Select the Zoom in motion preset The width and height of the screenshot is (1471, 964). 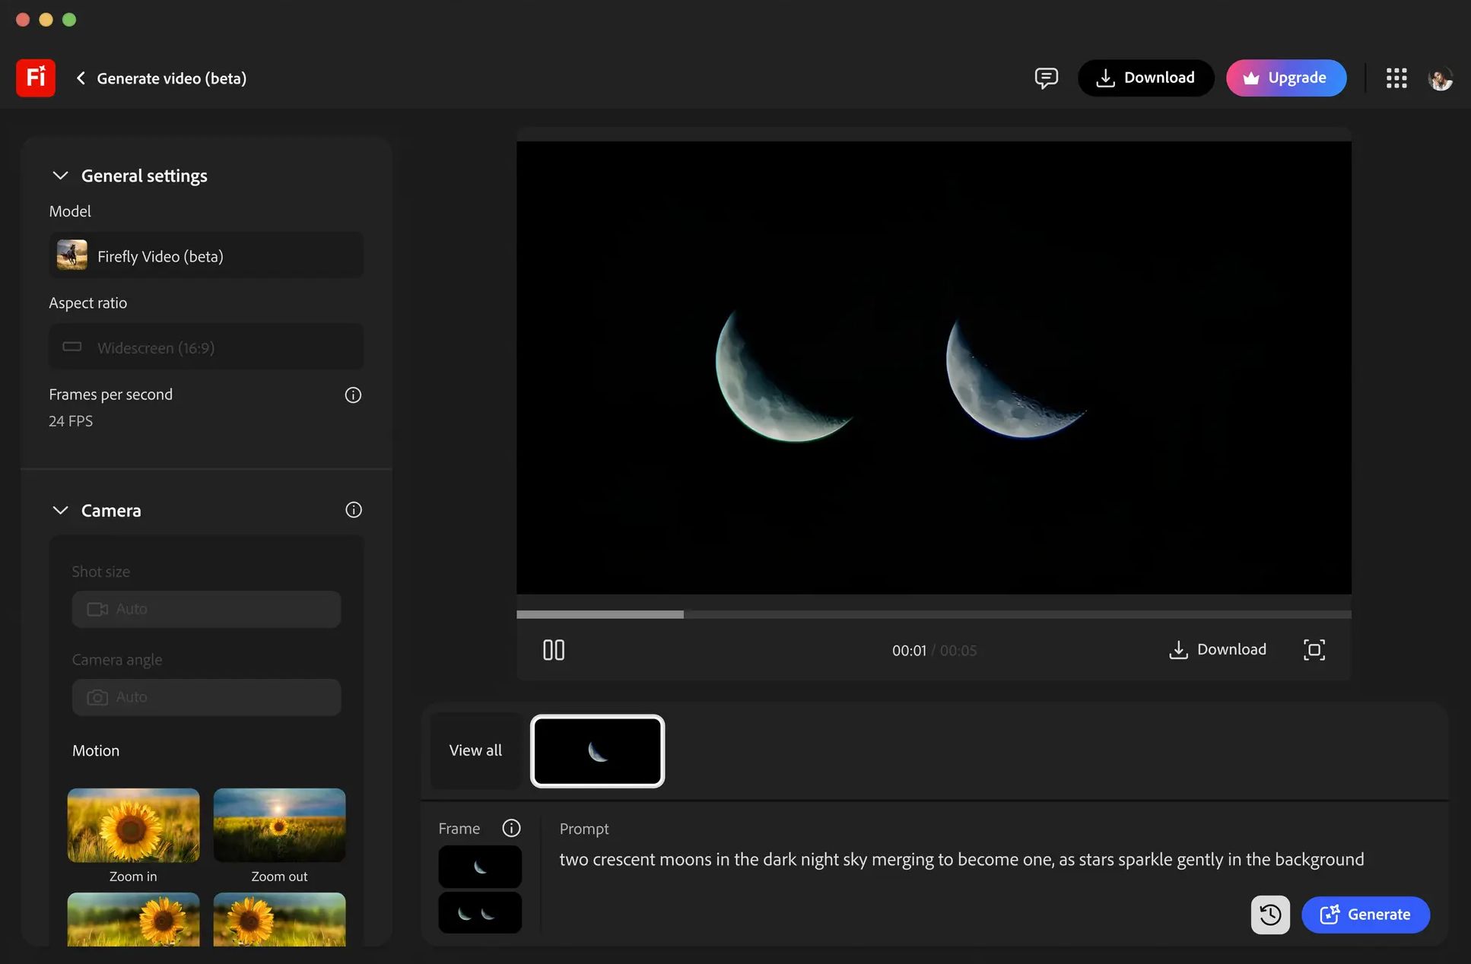point(133,825)
